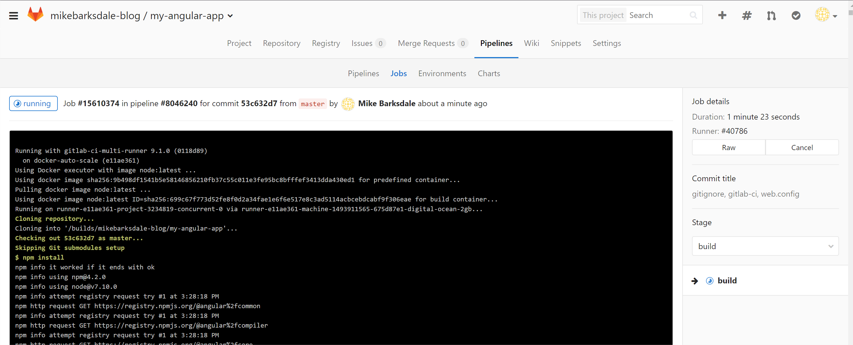Open the new project plus icon
Image resolution: width=853 pixels, height=345 pixels.
[x=722, y=15]
